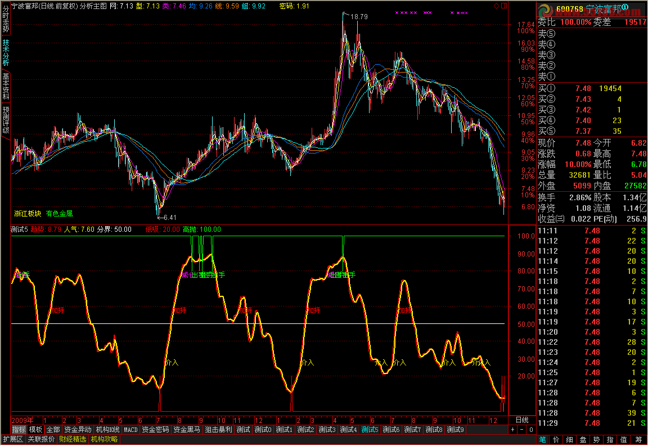This screenshot has width=648, height=446.
Task: Choose the 狙击暴利 indicator tab
Action: (218, 430)
